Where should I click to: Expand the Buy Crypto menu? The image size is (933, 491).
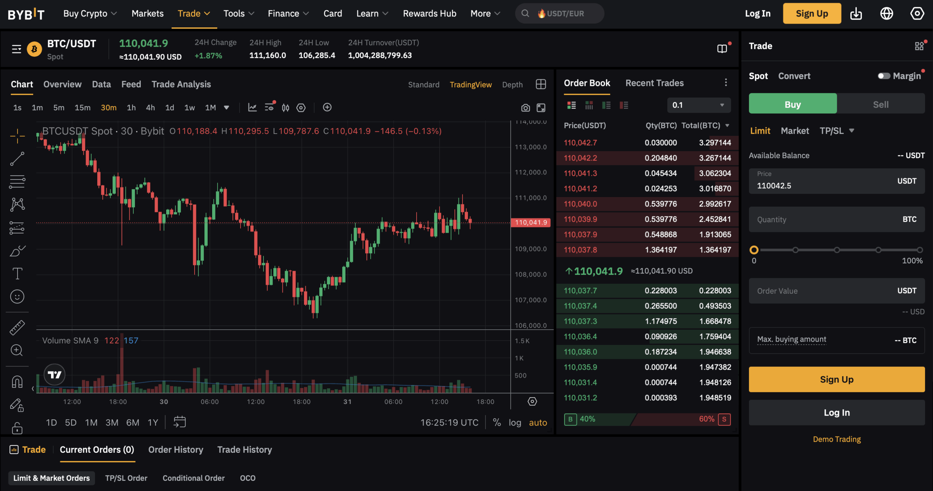tap(90, 13)
